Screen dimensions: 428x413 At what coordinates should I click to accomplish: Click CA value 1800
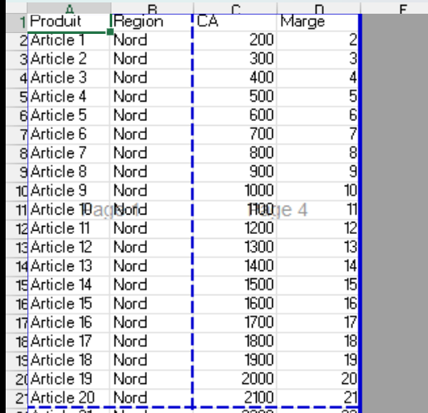pos(235,341)
